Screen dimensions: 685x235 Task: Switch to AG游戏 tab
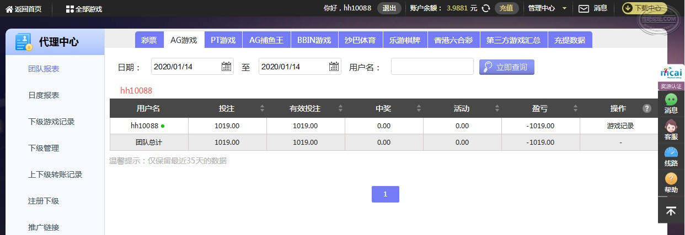point(184,40)
